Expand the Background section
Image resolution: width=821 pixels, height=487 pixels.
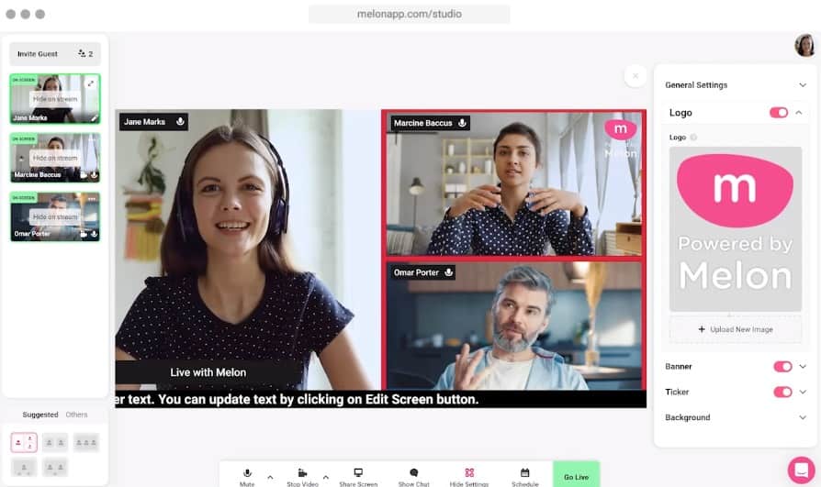coord(736,417)
